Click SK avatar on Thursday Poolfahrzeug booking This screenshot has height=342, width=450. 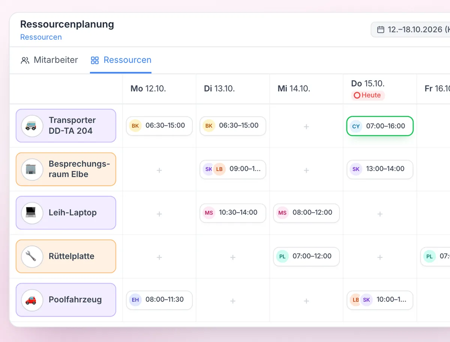pos(366,300)
